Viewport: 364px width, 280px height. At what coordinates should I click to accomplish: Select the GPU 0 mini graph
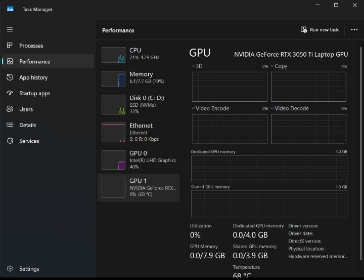click(x=113, y=160)
